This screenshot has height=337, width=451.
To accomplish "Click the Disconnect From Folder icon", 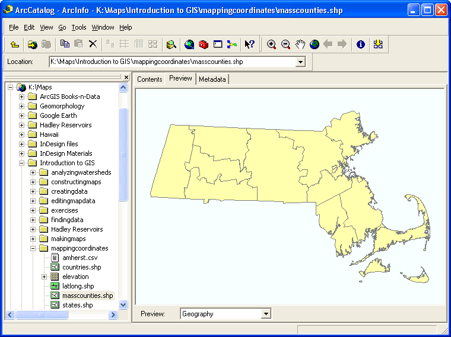I will click(x=46, y=44).
